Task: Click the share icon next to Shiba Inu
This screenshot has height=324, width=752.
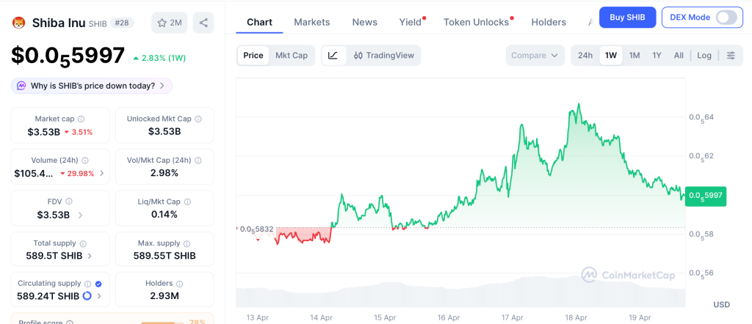Action: click(x=203, y=23)
